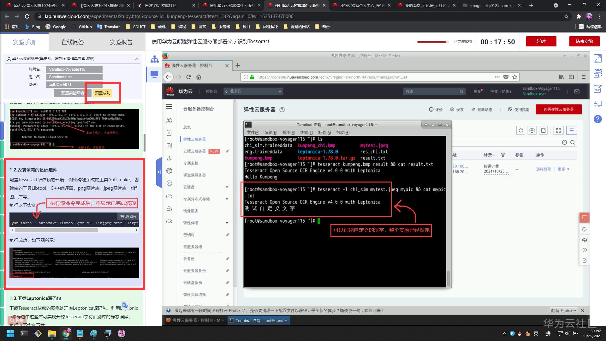Viewport: 606px width, 341px height.
Task: Switch to Terminal 终端 in remote taskbar
Action: click(x=258, y=320)
